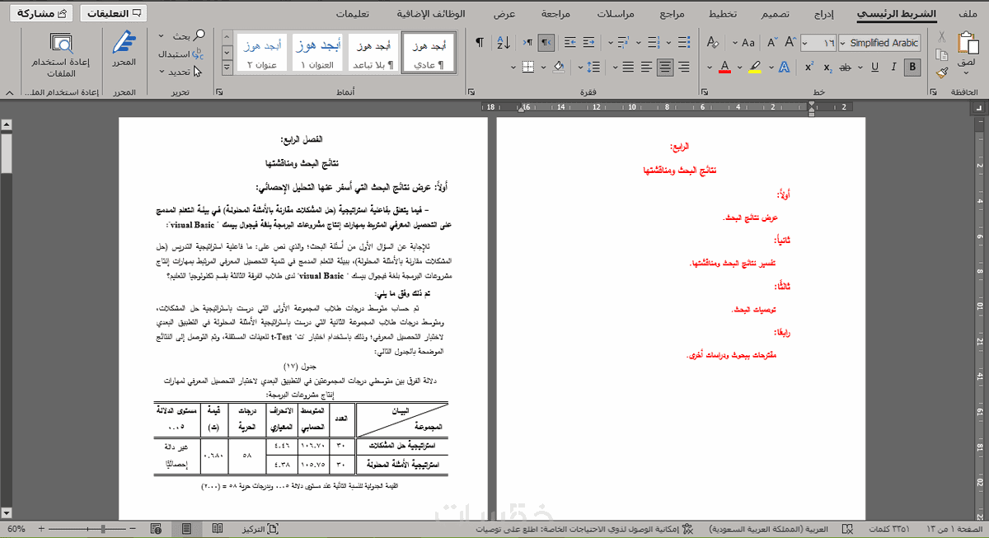Click the Cut scissors icon
989x538 pixels.
[x=941, y=36]
